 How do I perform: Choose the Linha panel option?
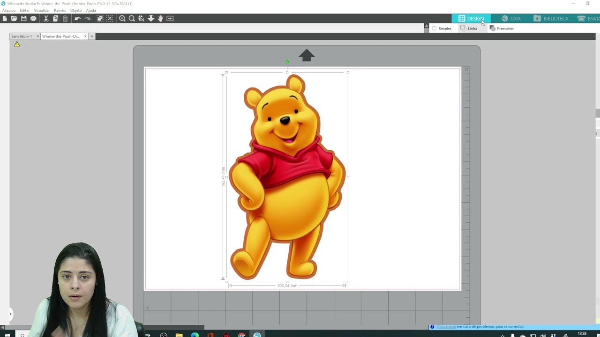point(469,29)
